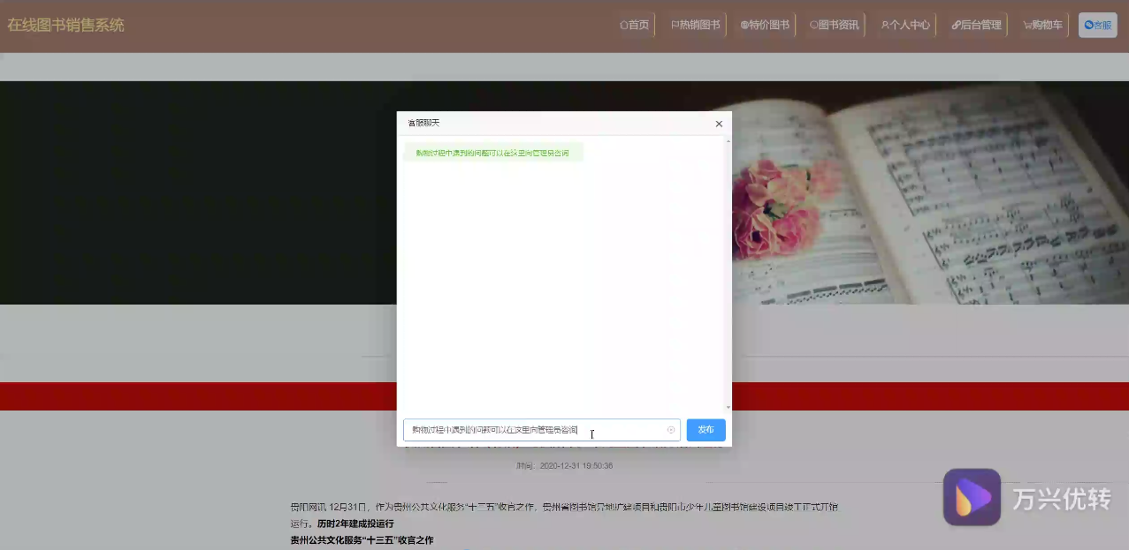Clear the chat input with the circle-x icon
Screen dimensions: 1129x550
(671, 430)
